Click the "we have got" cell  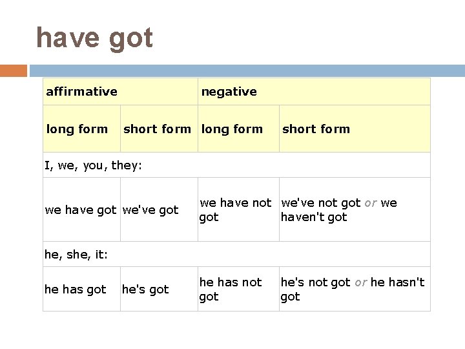(81, 210)
